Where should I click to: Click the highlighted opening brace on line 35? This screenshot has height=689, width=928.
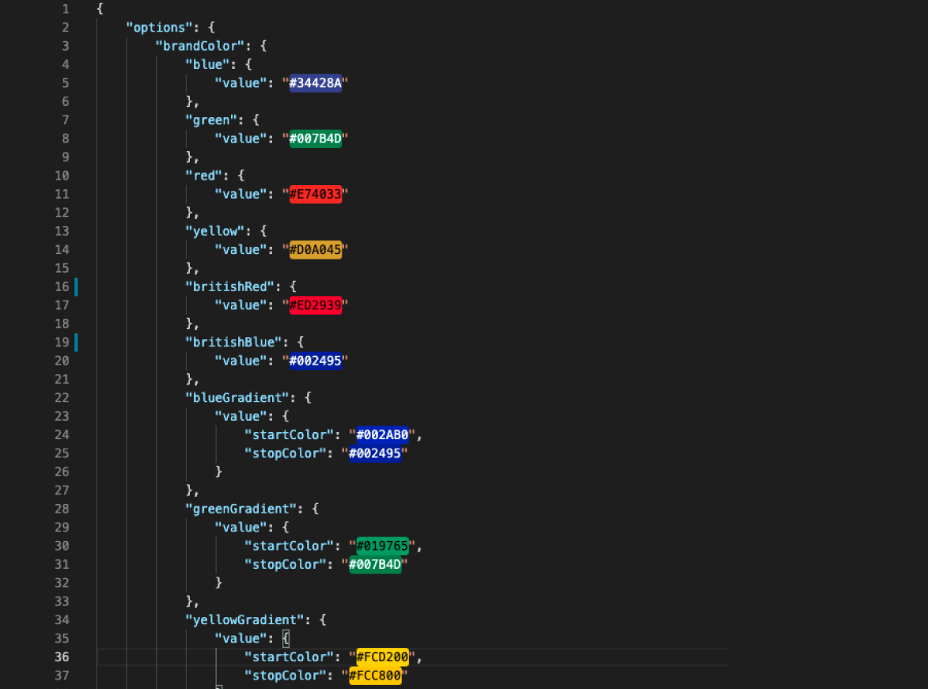coord(286,638)
